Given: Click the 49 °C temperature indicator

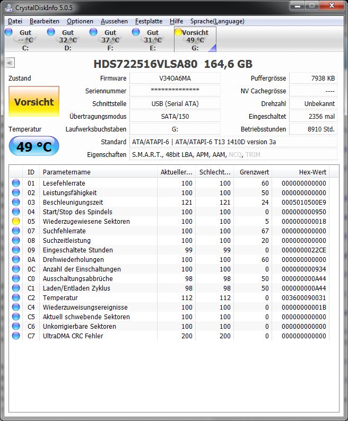Looking at the screenshot, I should [x=34, y=146].
